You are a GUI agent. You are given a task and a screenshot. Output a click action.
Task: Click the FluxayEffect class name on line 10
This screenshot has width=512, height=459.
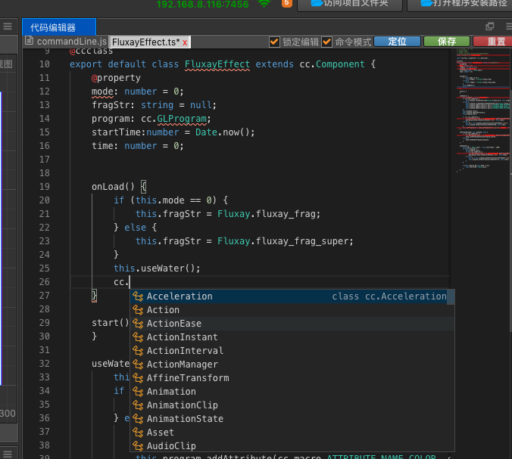tap(217, 64)
